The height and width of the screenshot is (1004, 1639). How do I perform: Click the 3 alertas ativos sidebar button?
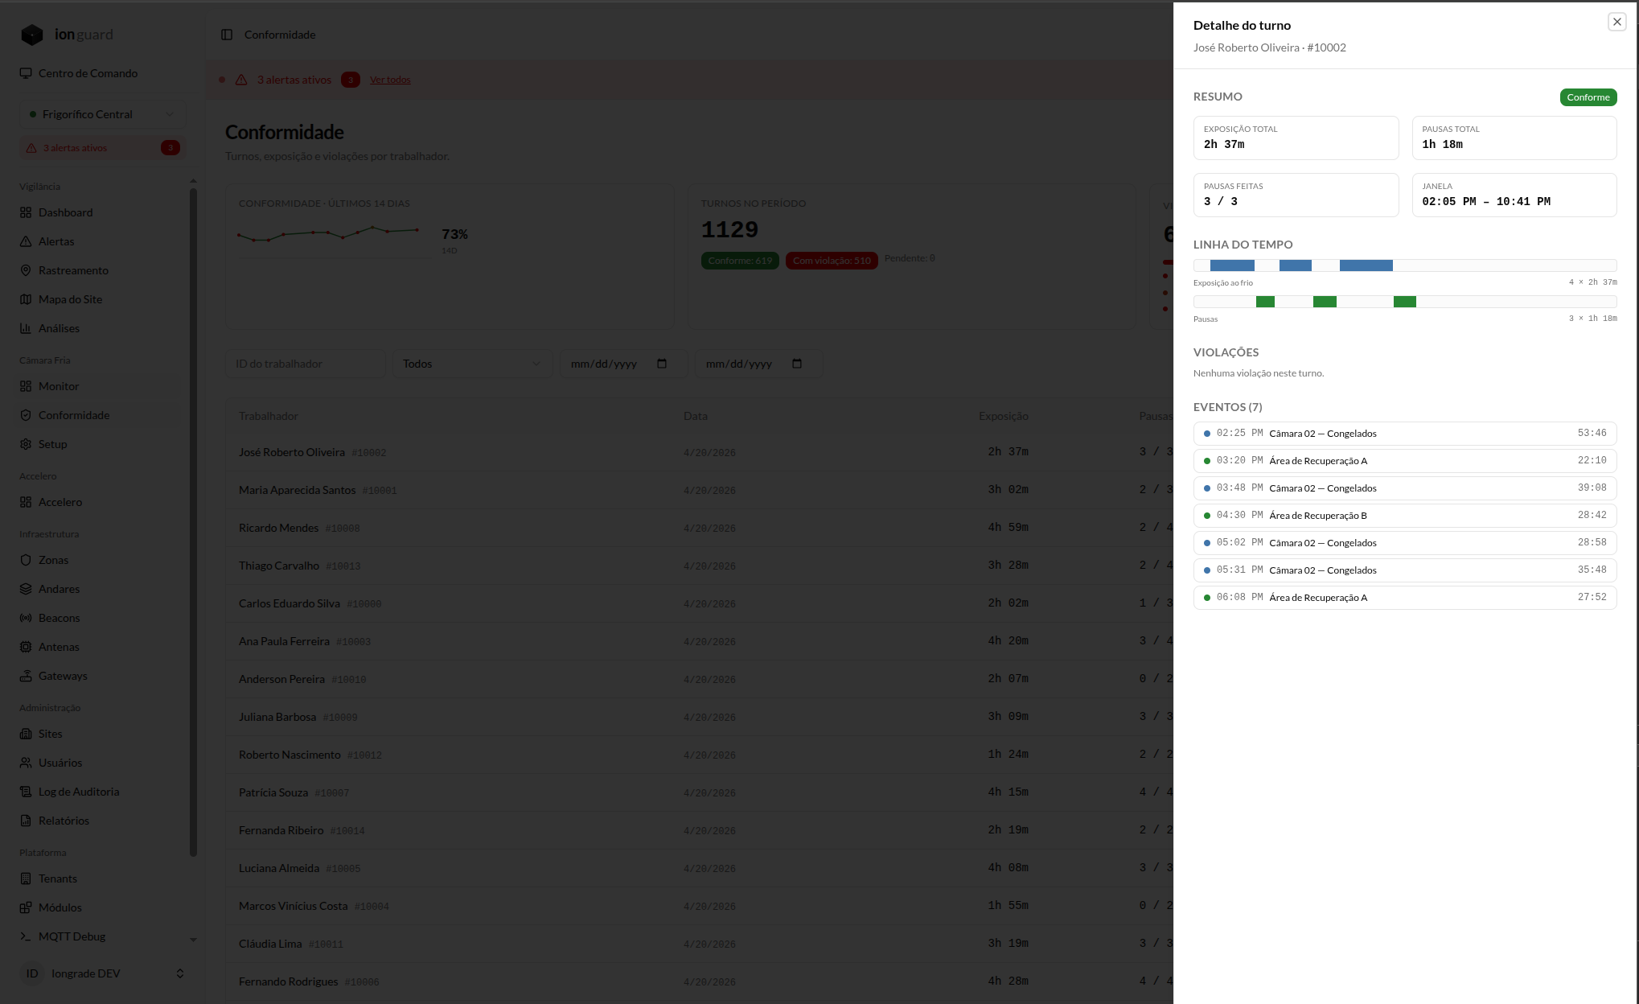point(103,148)
